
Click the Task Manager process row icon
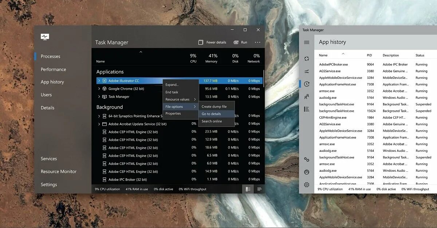tap(105, 97)
